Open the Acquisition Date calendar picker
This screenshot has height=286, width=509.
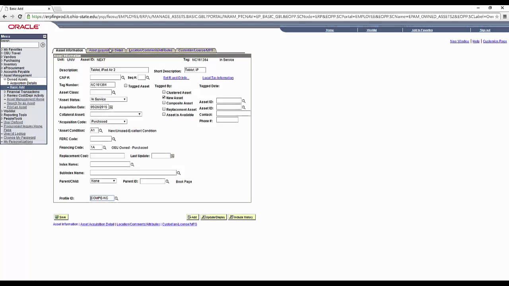[111, 107]
